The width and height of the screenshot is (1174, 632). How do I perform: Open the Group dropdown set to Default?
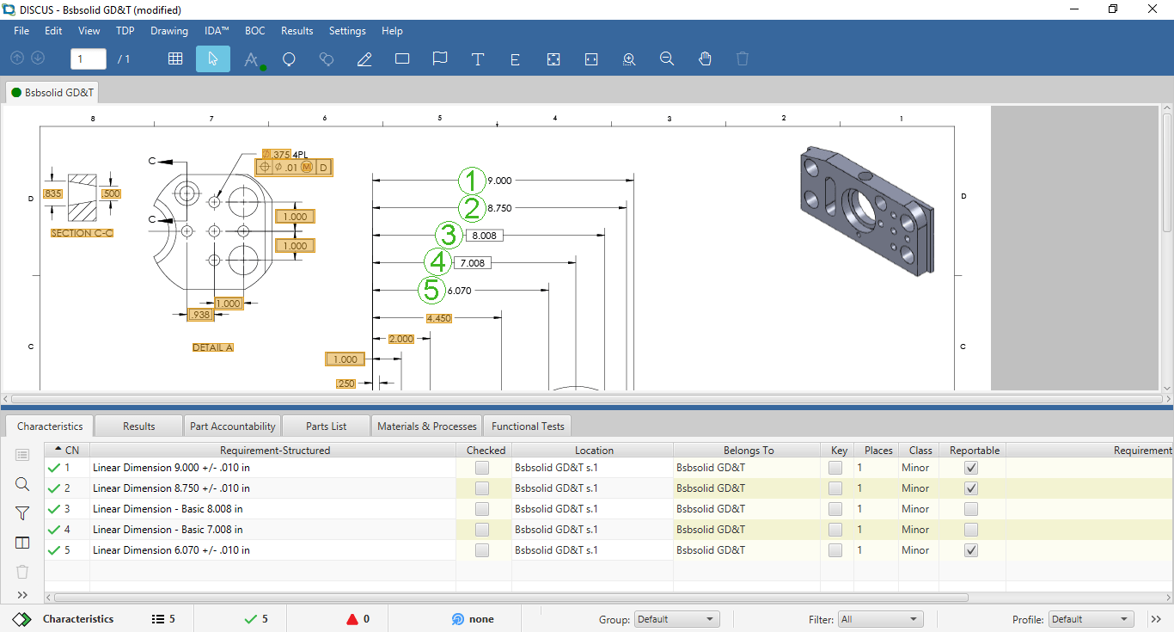(676, 619)
